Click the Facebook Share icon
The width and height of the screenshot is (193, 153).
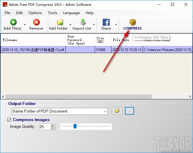(106, 22)
